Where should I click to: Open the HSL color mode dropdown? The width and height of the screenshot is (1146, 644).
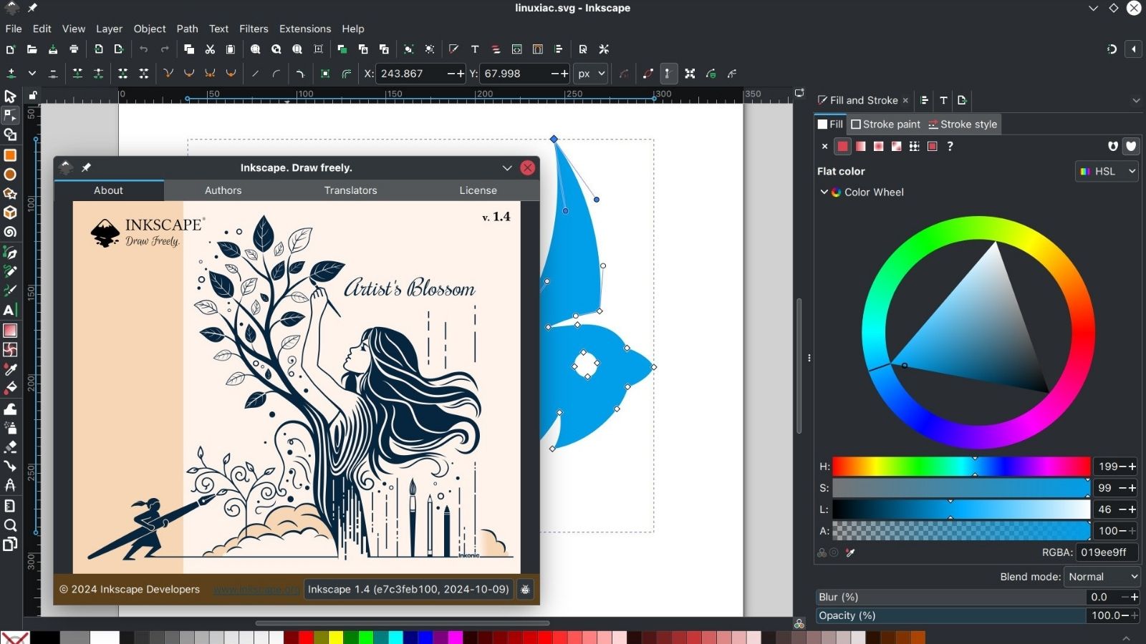[1107, 171]
